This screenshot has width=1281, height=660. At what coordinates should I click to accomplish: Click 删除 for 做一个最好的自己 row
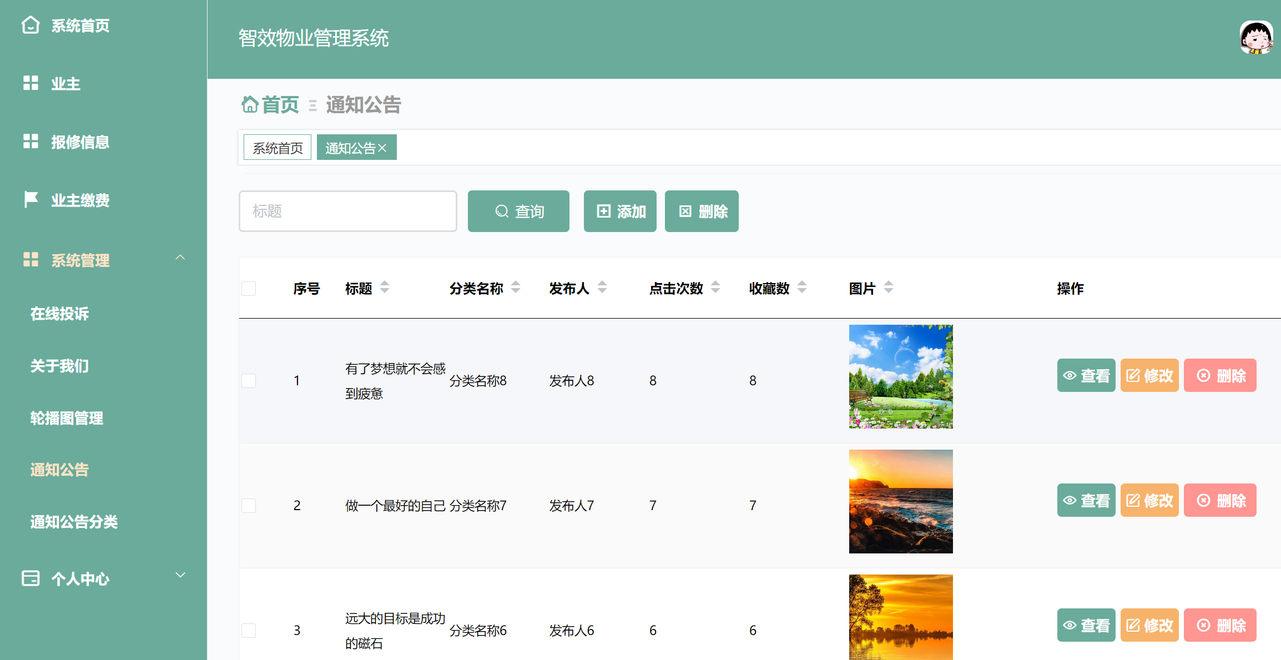[1220, 500]
